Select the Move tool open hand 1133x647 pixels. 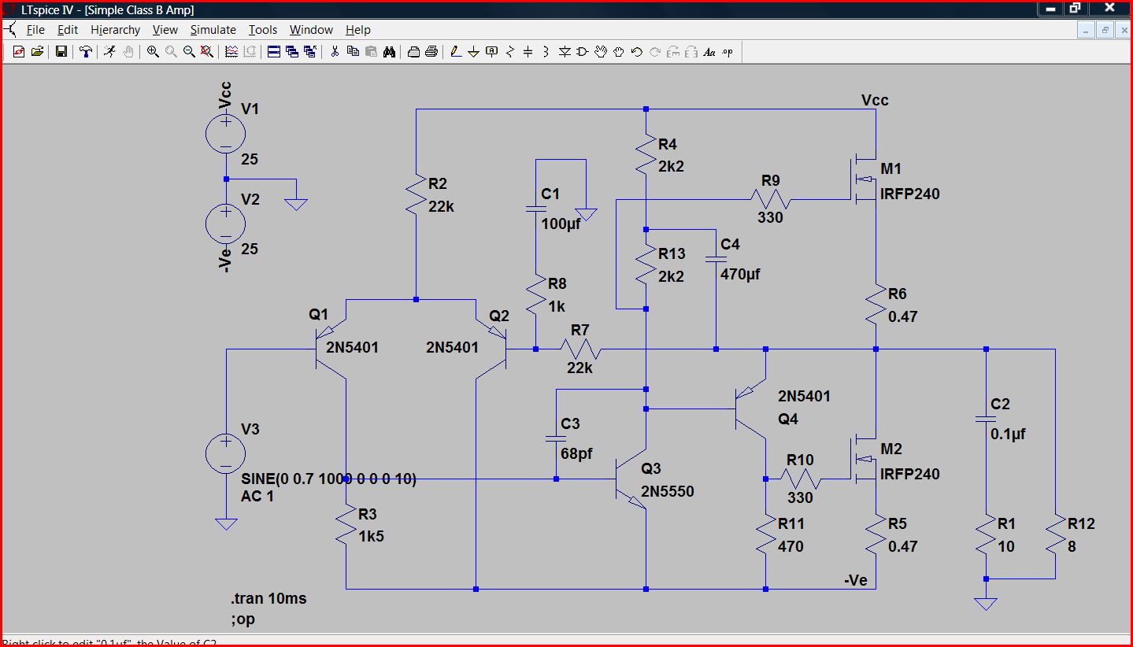point(601,52)
